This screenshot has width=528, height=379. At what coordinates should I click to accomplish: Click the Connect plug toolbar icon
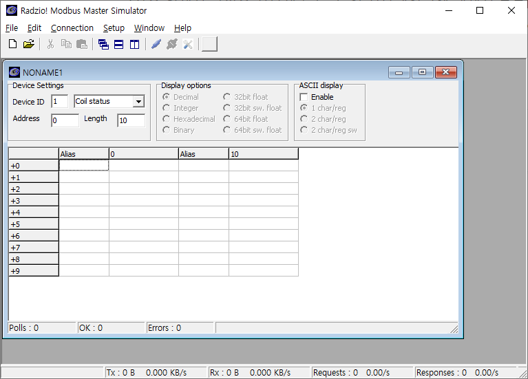(156, 44)
